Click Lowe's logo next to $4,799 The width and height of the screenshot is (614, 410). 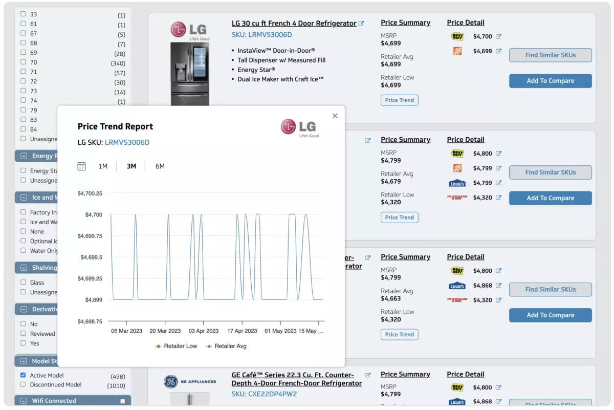click(457, 183)
